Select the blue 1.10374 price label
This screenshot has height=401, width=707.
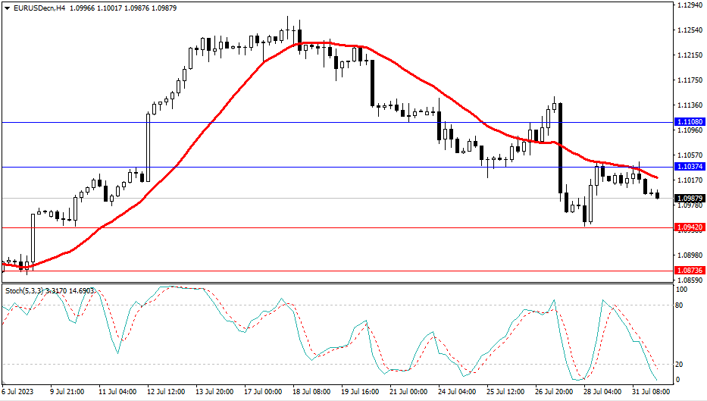(689, 167)
